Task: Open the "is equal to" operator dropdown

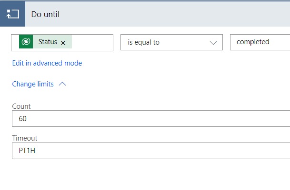Action: (171, 42)
